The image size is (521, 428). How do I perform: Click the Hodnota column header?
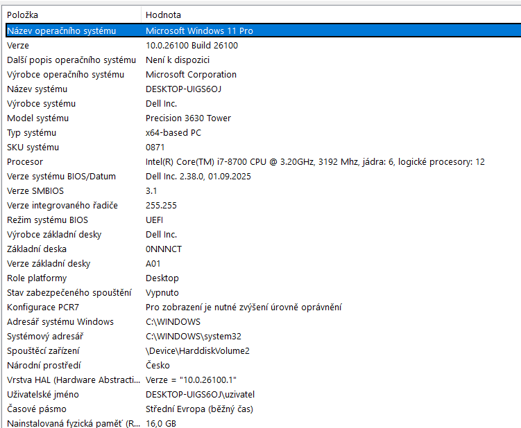click(332, 15)
